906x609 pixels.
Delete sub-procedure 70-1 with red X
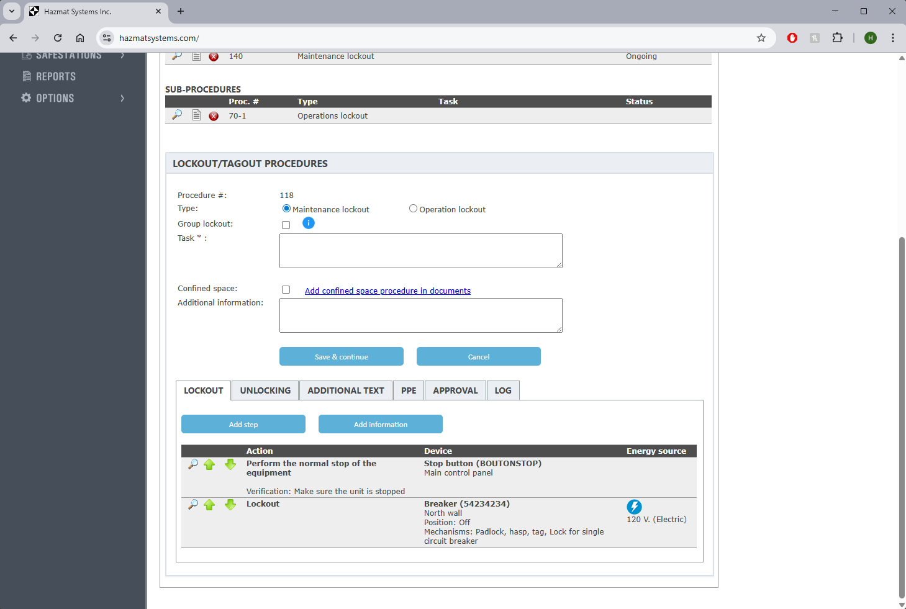pyautogui.click(x=214, y=116)
